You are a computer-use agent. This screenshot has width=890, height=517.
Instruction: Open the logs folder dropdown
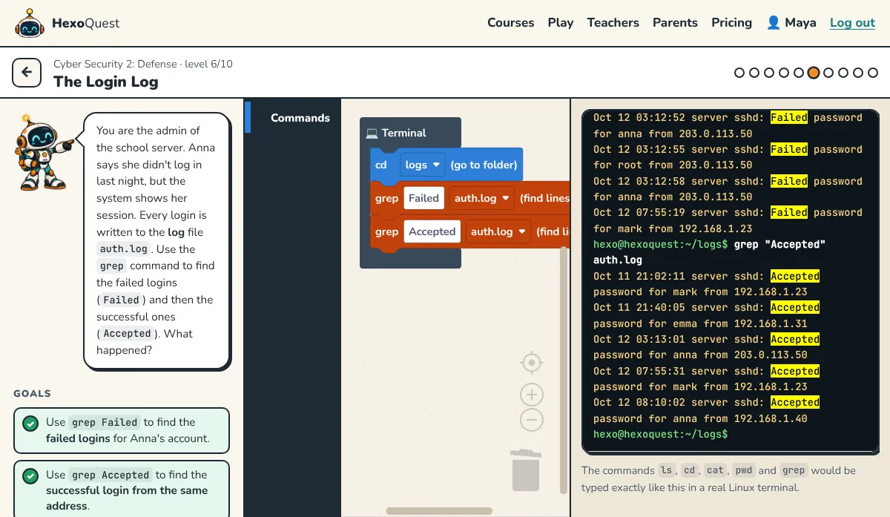[423, 165]
